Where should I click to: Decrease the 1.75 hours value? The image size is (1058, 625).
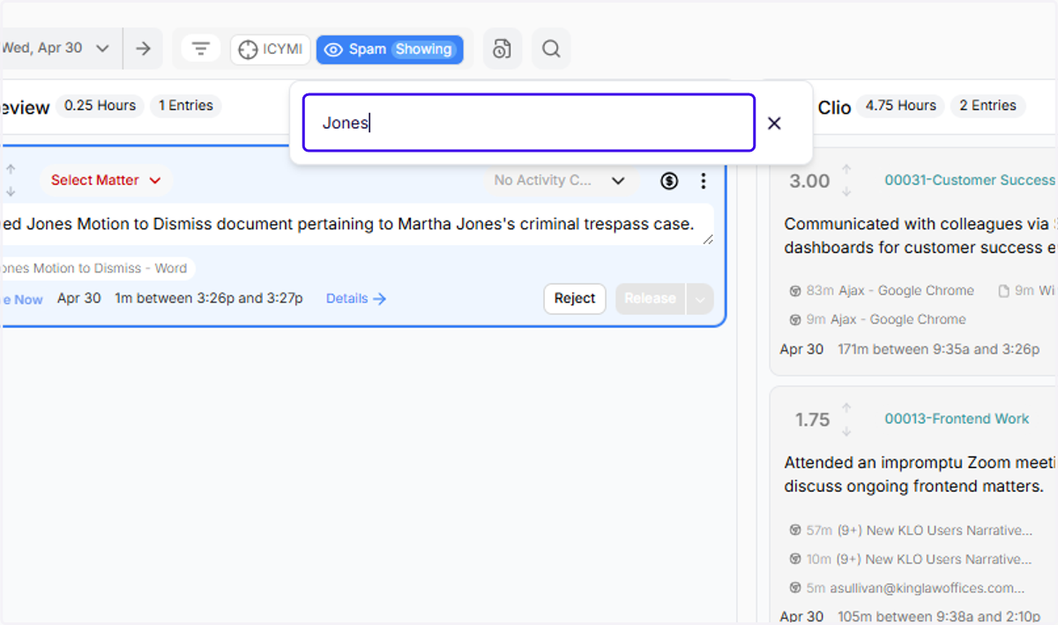point(846,430)
